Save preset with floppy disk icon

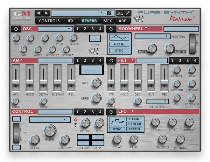[x=109, y=13]
